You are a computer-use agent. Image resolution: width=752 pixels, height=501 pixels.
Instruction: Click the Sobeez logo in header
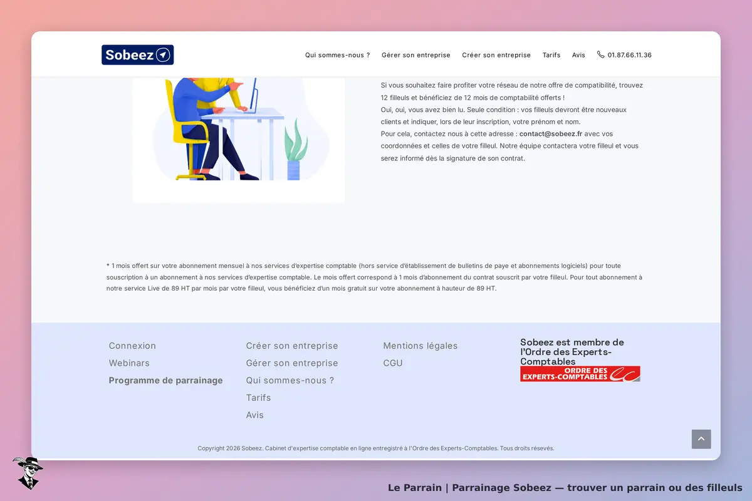click(137, 55)
